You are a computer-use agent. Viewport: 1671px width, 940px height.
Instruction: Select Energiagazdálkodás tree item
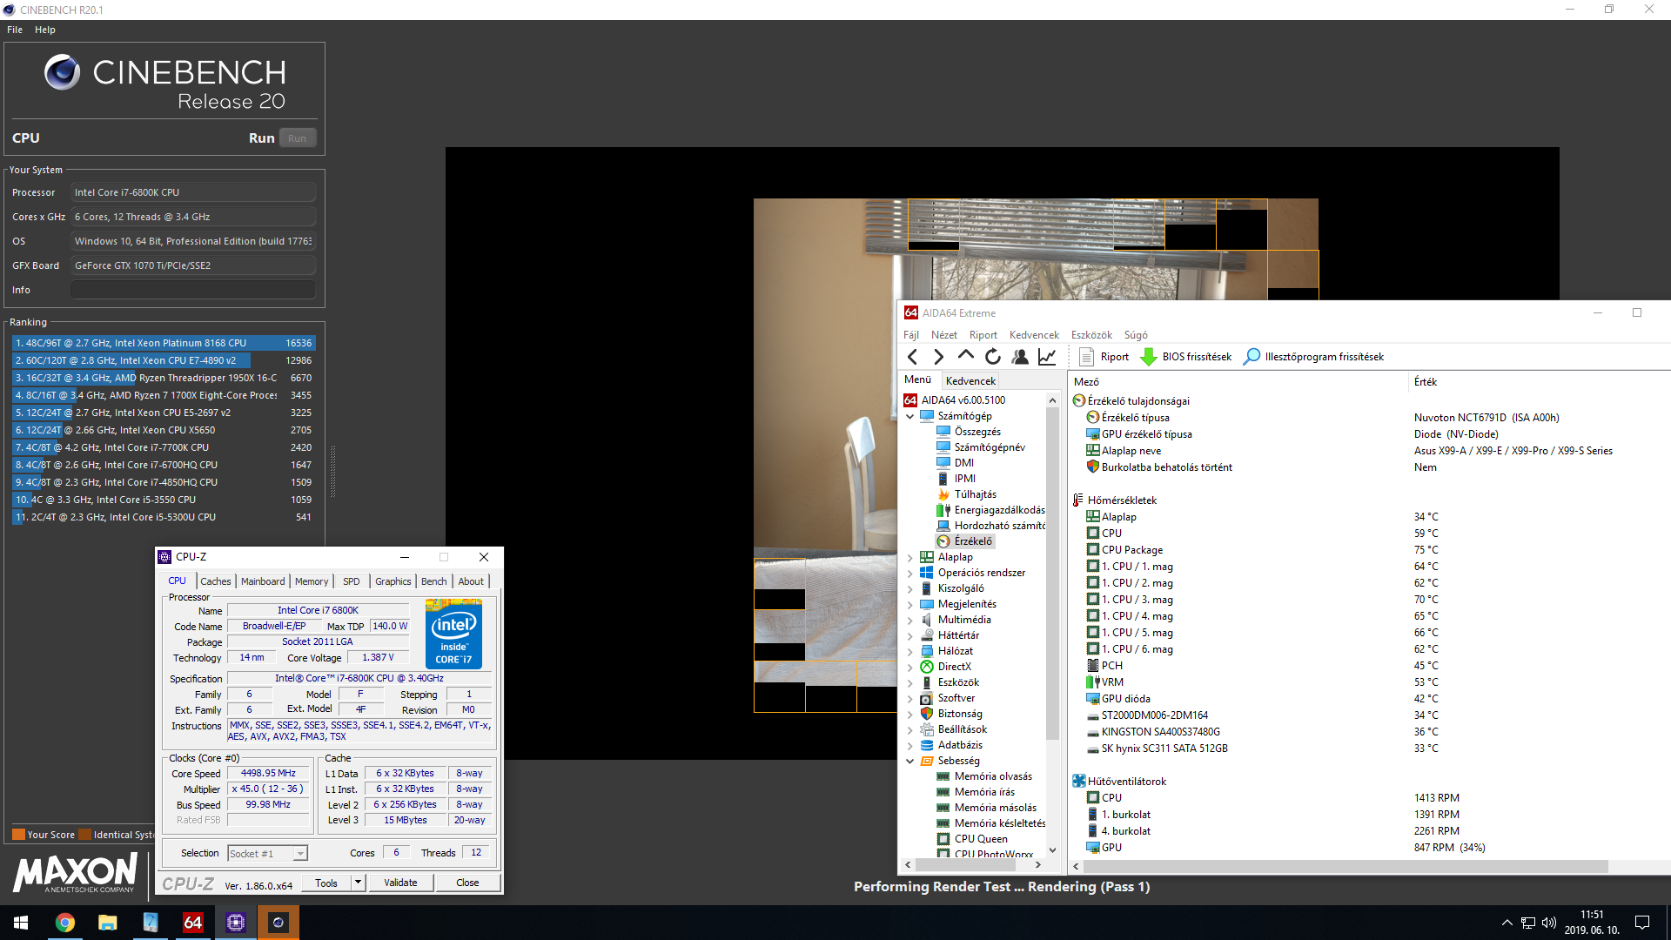tap(990, 510)
